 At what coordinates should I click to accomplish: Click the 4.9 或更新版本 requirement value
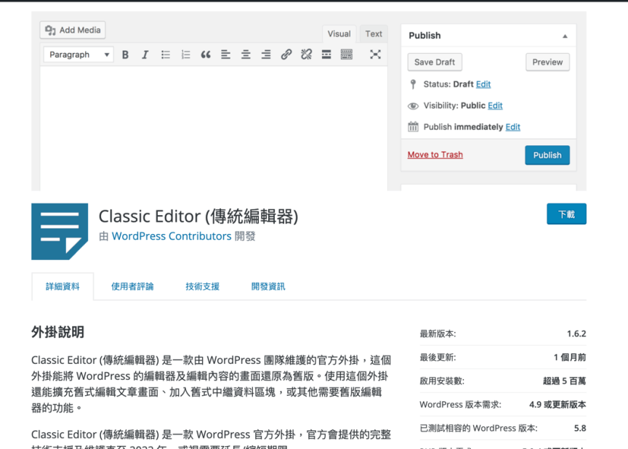click(557, 405)
